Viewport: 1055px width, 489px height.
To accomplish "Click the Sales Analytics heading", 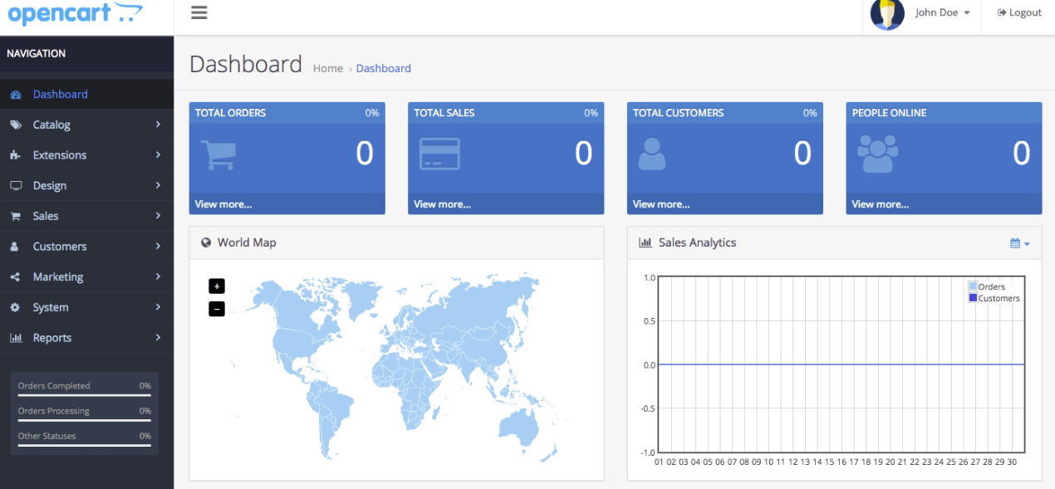I will point(697,242).
